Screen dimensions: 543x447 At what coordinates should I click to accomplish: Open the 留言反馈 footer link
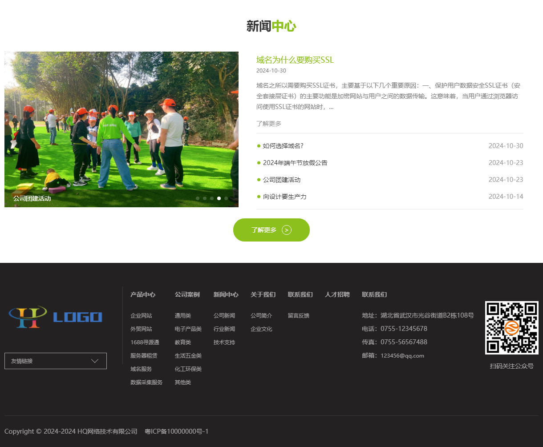coord(299,316)
